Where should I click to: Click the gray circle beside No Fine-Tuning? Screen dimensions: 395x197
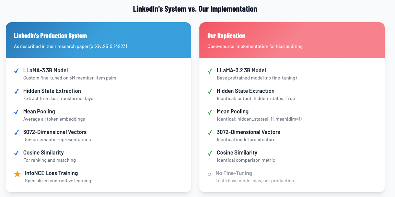coord(209,174)
